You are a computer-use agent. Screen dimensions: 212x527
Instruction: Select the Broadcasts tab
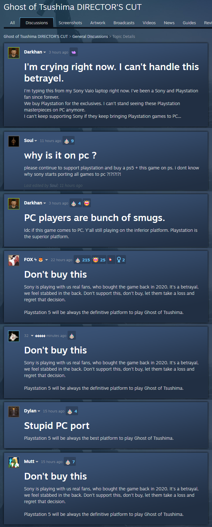124,23
